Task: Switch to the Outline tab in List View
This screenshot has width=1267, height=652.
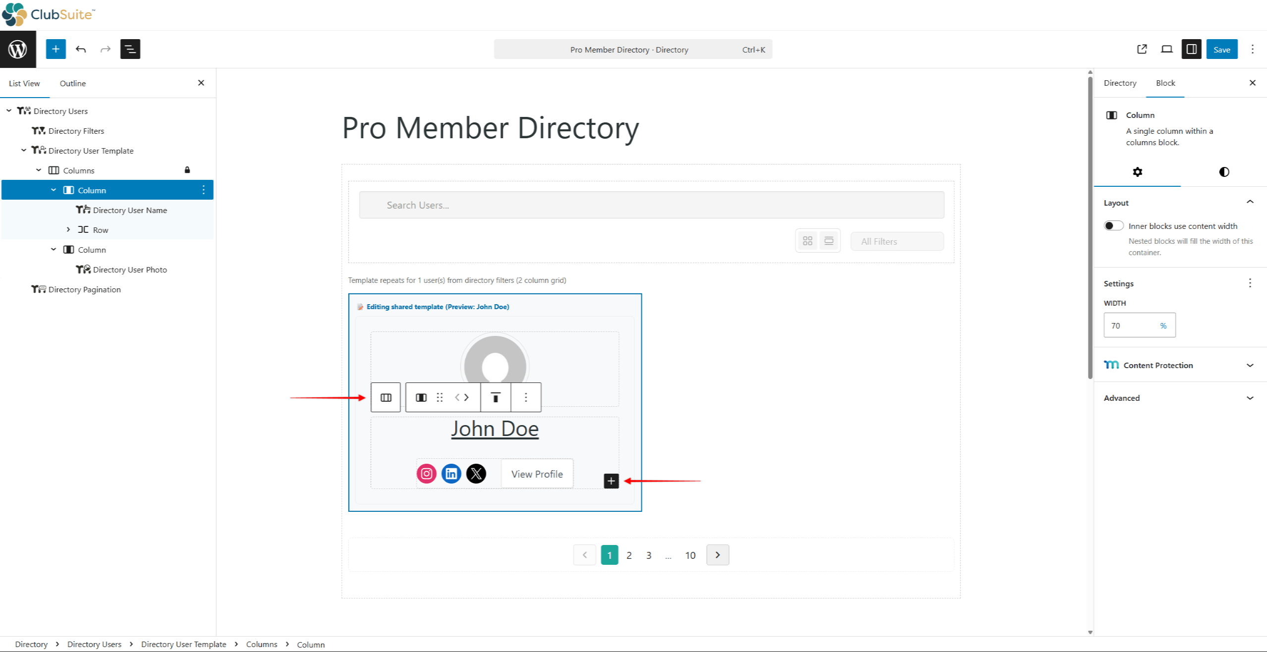Action: click(x=72, y=83)
